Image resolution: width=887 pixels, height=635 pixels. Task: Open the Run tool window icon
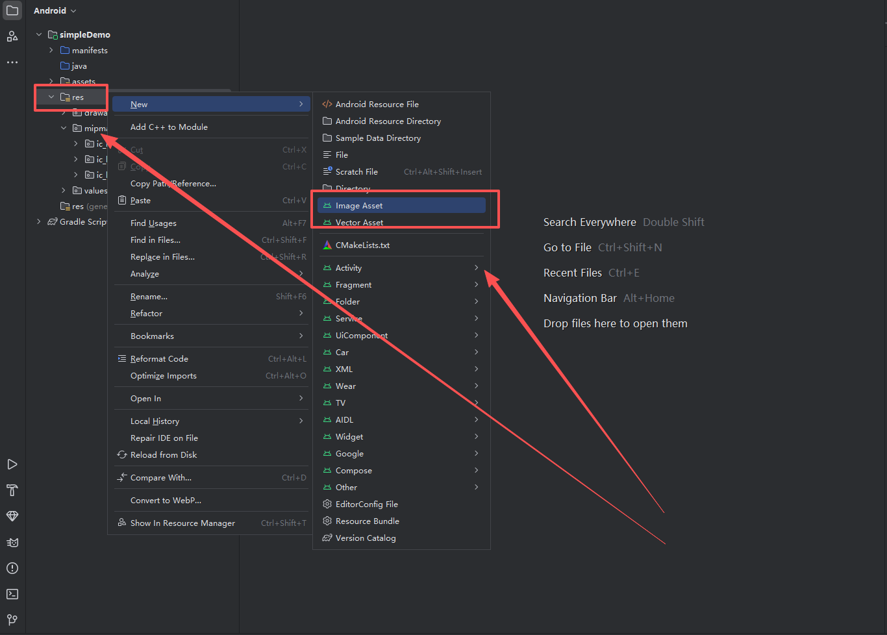(x=12, y=464)
